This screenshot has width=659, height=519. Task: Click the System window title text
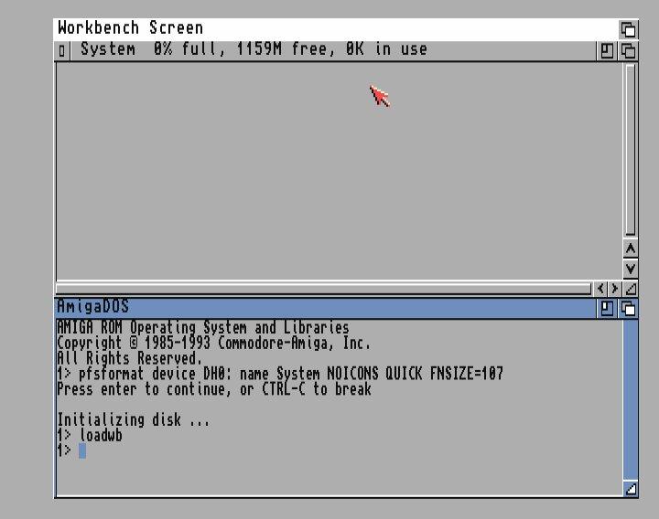(x=254, y=49)
